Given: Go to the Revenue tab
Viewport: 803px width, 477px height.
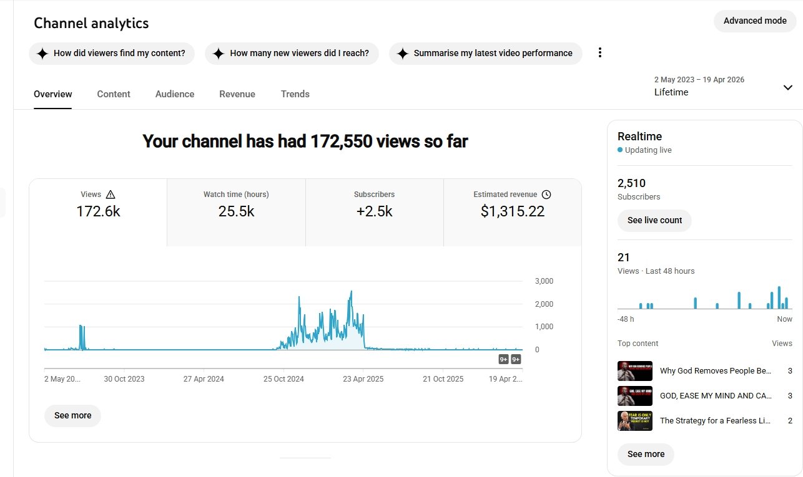Looking at the screenshot, I should (x=237, y=94).
